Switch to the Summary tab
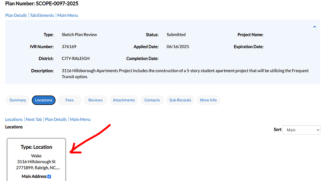The height and width of the screenshot is (181, 323). (x=18, y=100)
